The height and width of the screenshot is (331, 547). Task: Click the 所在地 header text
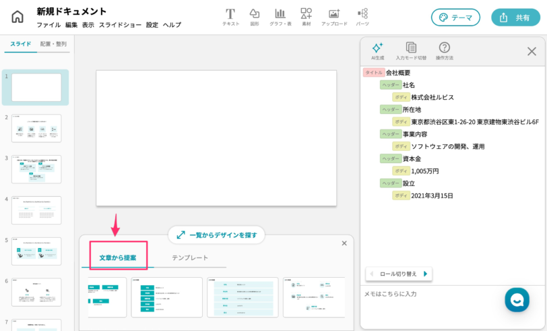point(412,109)
